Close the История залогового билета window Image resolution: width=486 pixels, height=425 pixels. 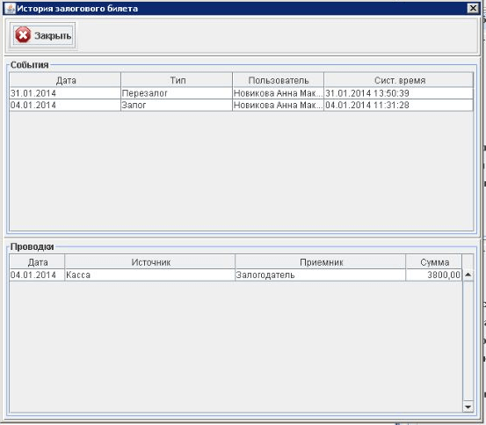[x=472, y=9]
